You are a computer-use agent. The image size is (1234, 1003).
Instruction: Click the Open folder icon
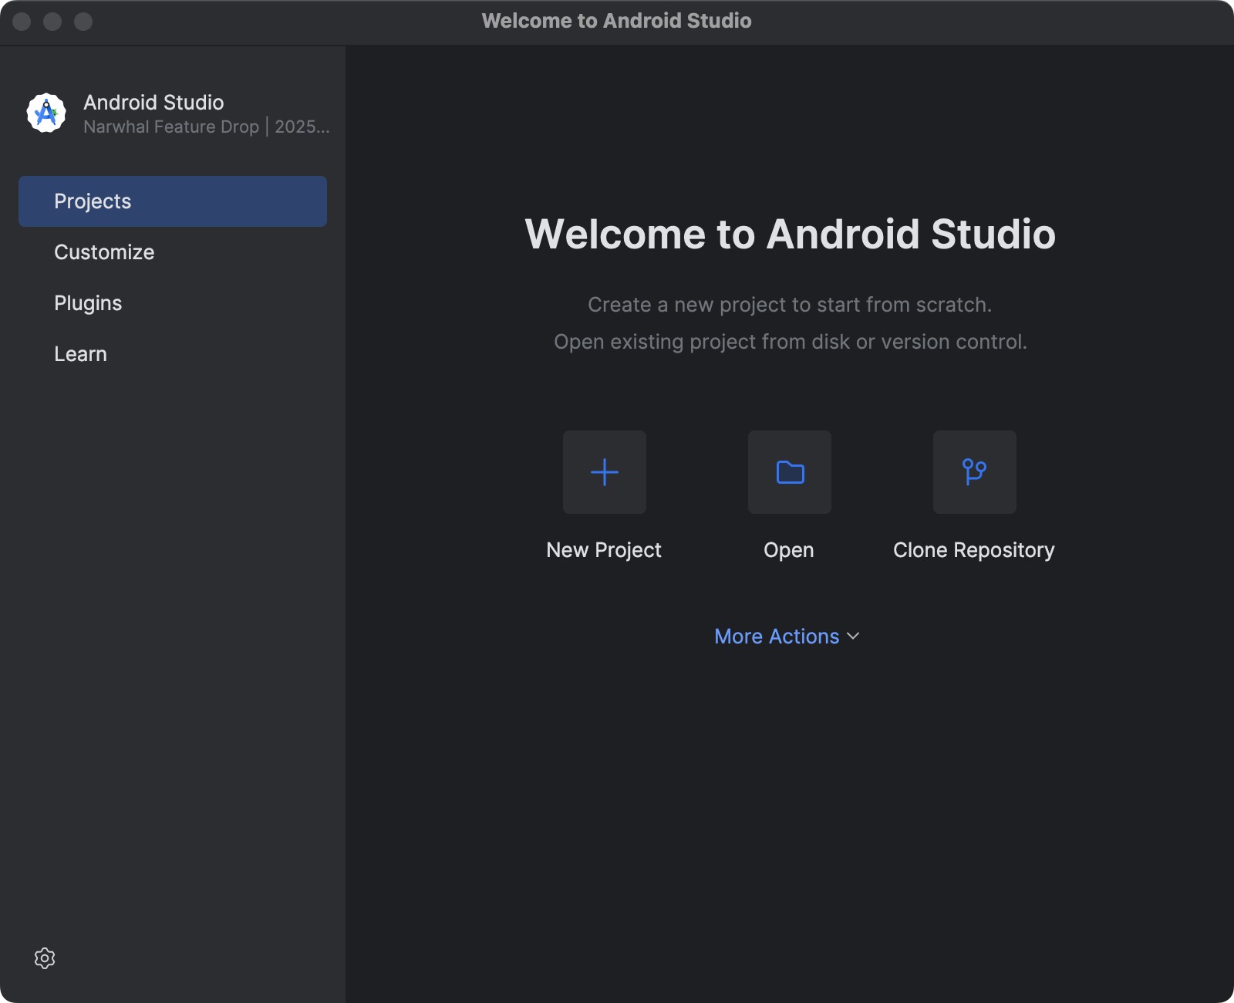coord(789,472)
